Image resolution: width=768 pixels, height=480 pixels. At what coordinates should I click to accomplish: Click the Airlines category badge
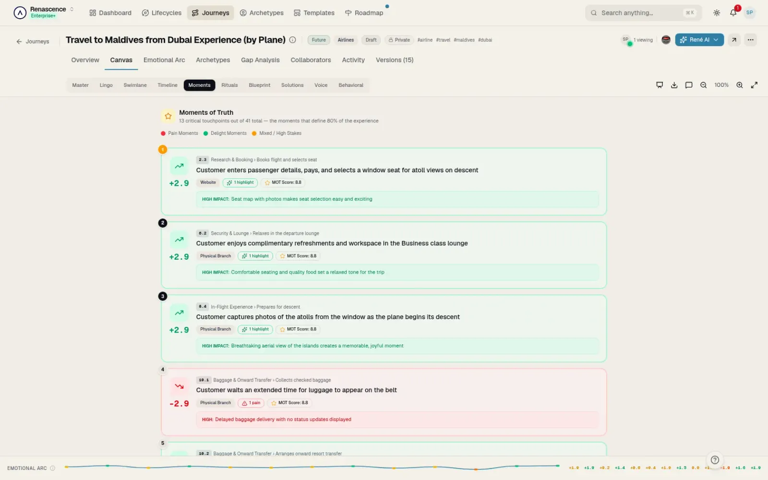tap(346, 40)
